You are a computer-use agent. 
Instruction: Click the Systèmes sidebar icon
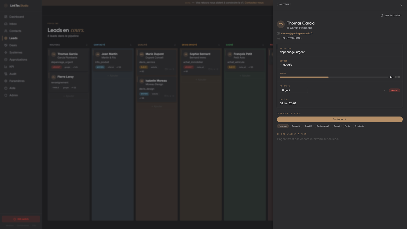[x=6, y=52]
